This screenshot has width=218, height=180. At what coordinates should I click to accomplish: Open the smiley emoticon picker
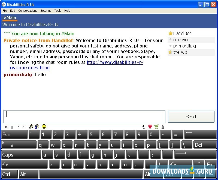[44, 127]
